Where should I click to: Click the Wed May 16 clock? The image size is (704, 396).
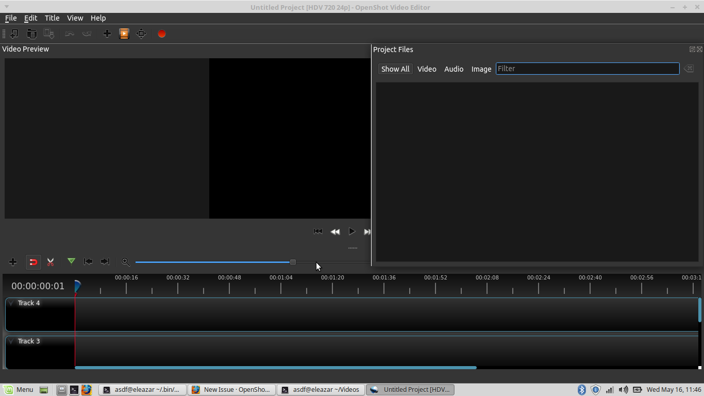[674, 390]
